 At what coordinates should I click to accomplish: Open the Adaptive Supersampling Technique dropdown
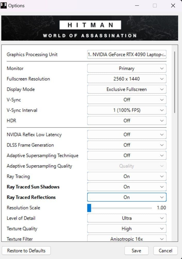pyautogui.click(x=127, y=156)
